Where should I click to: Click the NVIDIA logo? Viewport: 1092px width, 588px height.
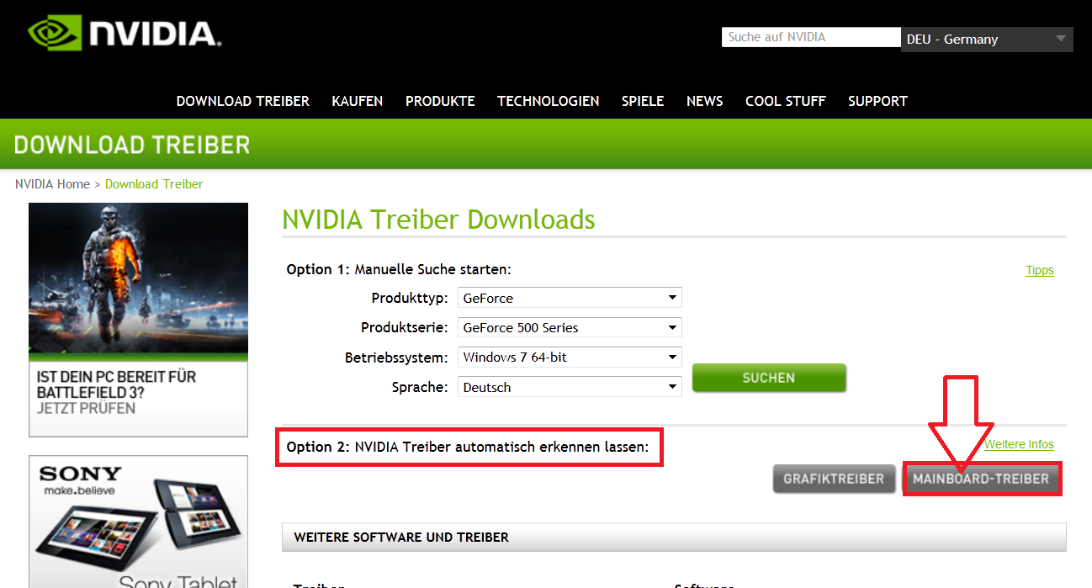pos(125,34)
